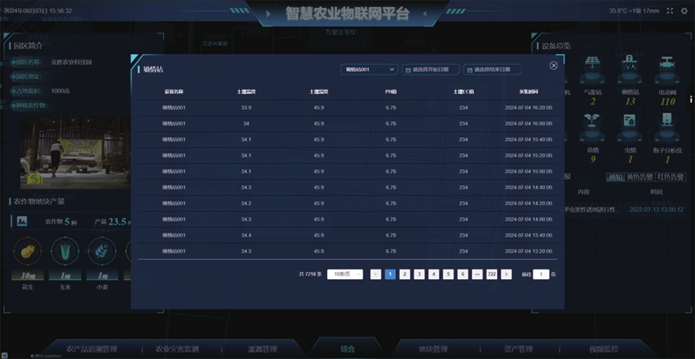Switch to 黄色告警 yellow alert filter
This screenshot has width=695, height=359.
pos(638,177)
